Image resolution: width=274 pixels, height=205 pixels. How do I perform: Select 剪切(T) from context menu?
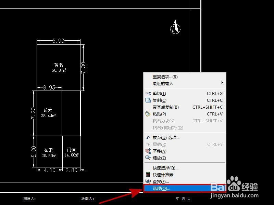pos(185,94)
